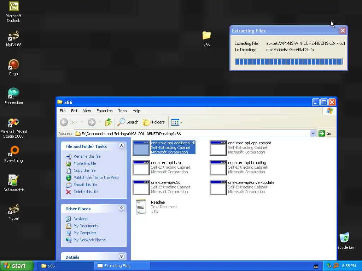Select the Pego desktop shortcut
362x271 pixels.
pyautogui.click(x=13, y=67)
